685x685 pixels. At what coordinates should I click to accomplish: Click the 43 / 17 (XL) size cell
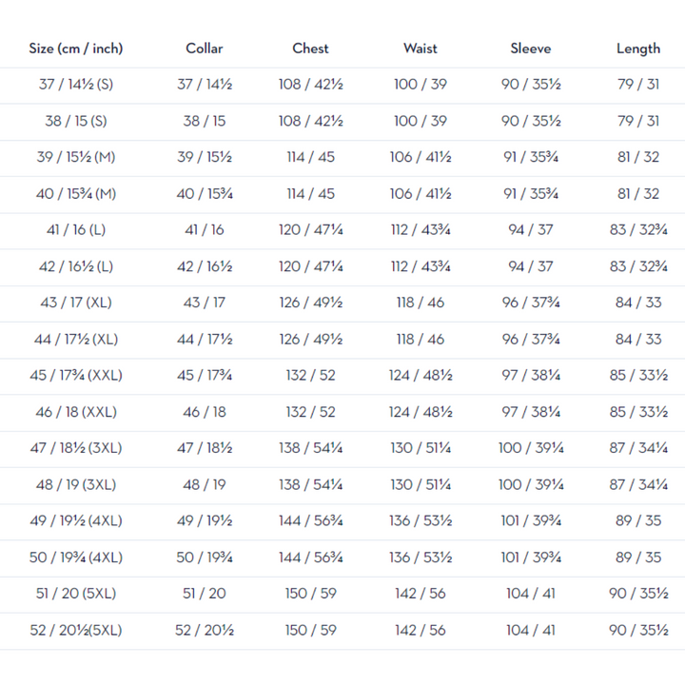(x=76, y=303)
